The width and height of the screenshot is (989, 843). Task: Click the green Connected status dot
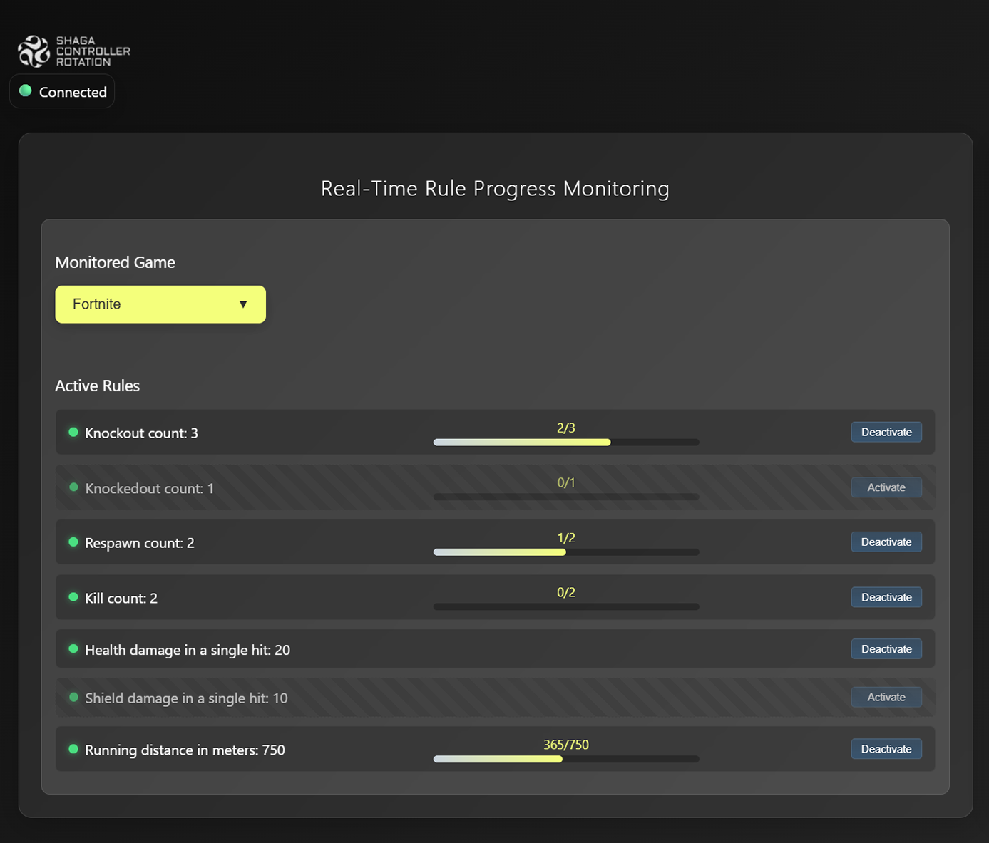click(26, 90)
